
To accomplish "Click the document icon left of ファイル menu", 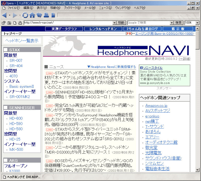I will click(x=4, y=8).
